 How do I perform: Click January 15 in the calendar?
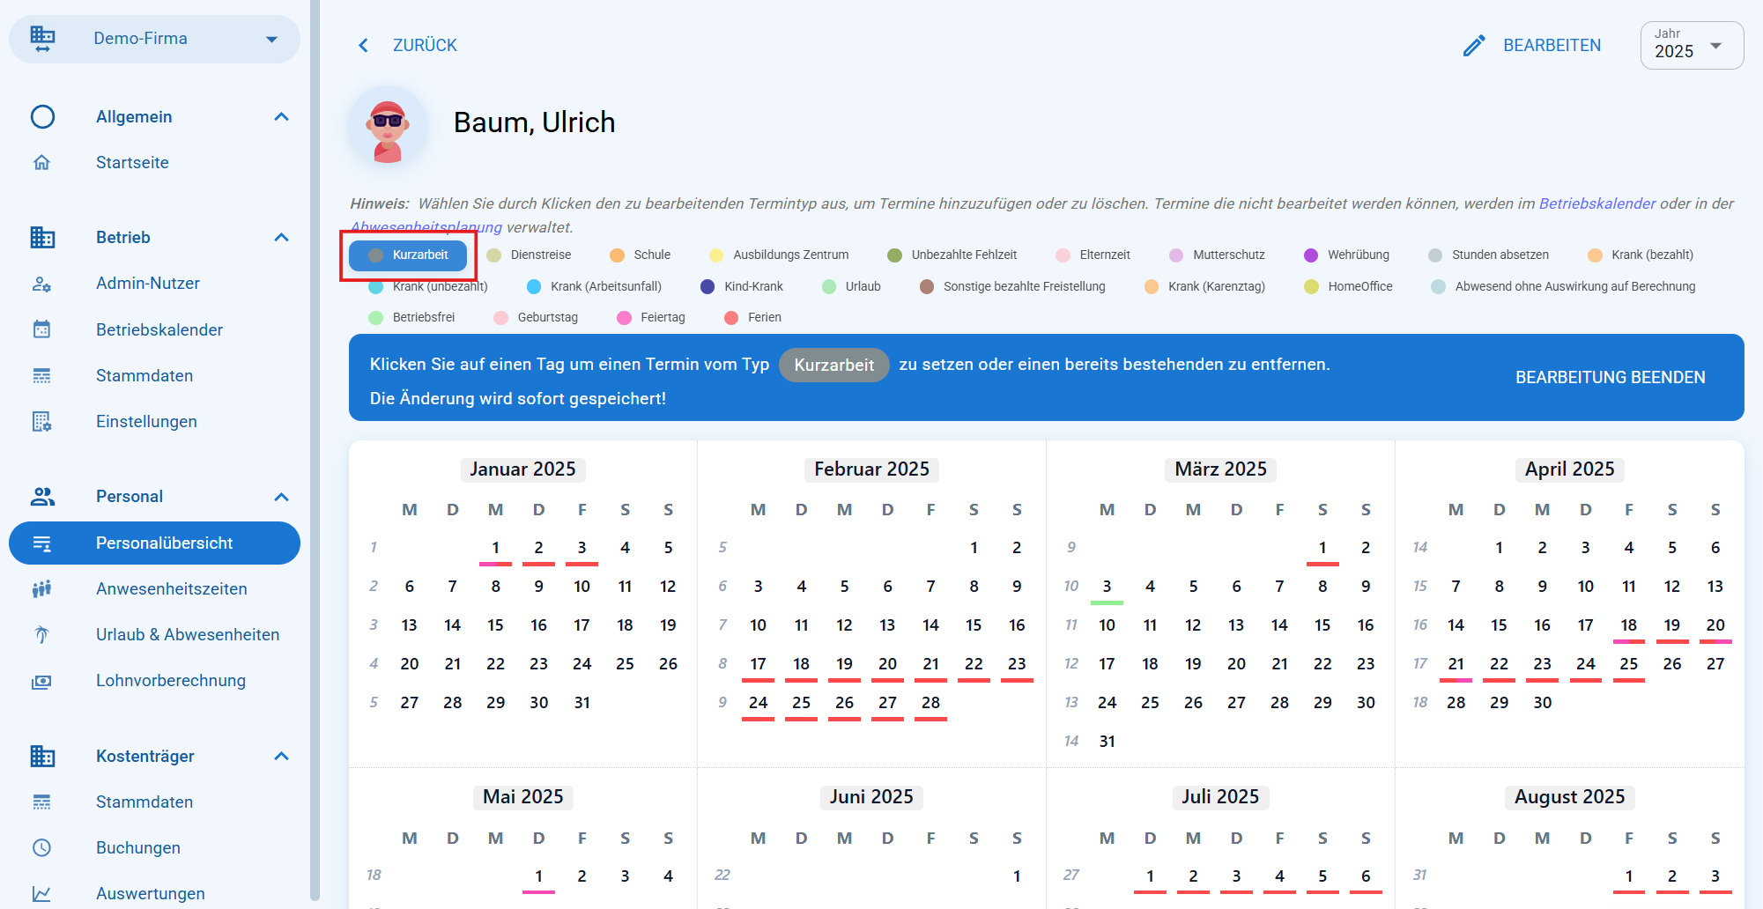point(496,625)
